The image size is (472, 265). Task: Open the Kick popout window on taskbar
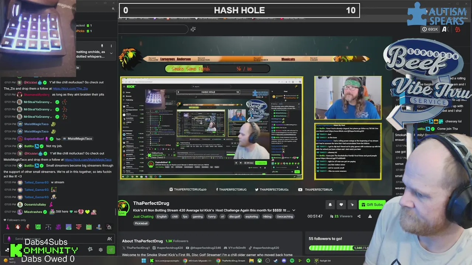click(165, 261)
